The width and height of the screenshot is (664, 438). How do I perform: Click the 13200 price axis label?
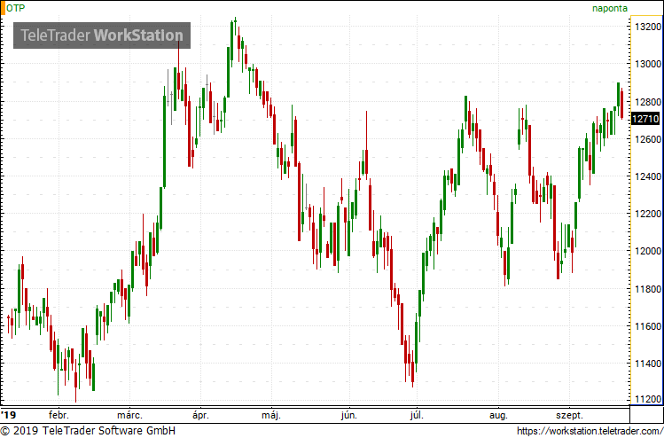648,27
